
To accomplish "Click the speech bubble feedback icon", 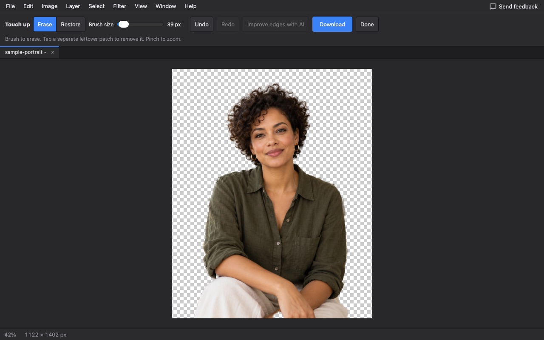I will 493,6.
